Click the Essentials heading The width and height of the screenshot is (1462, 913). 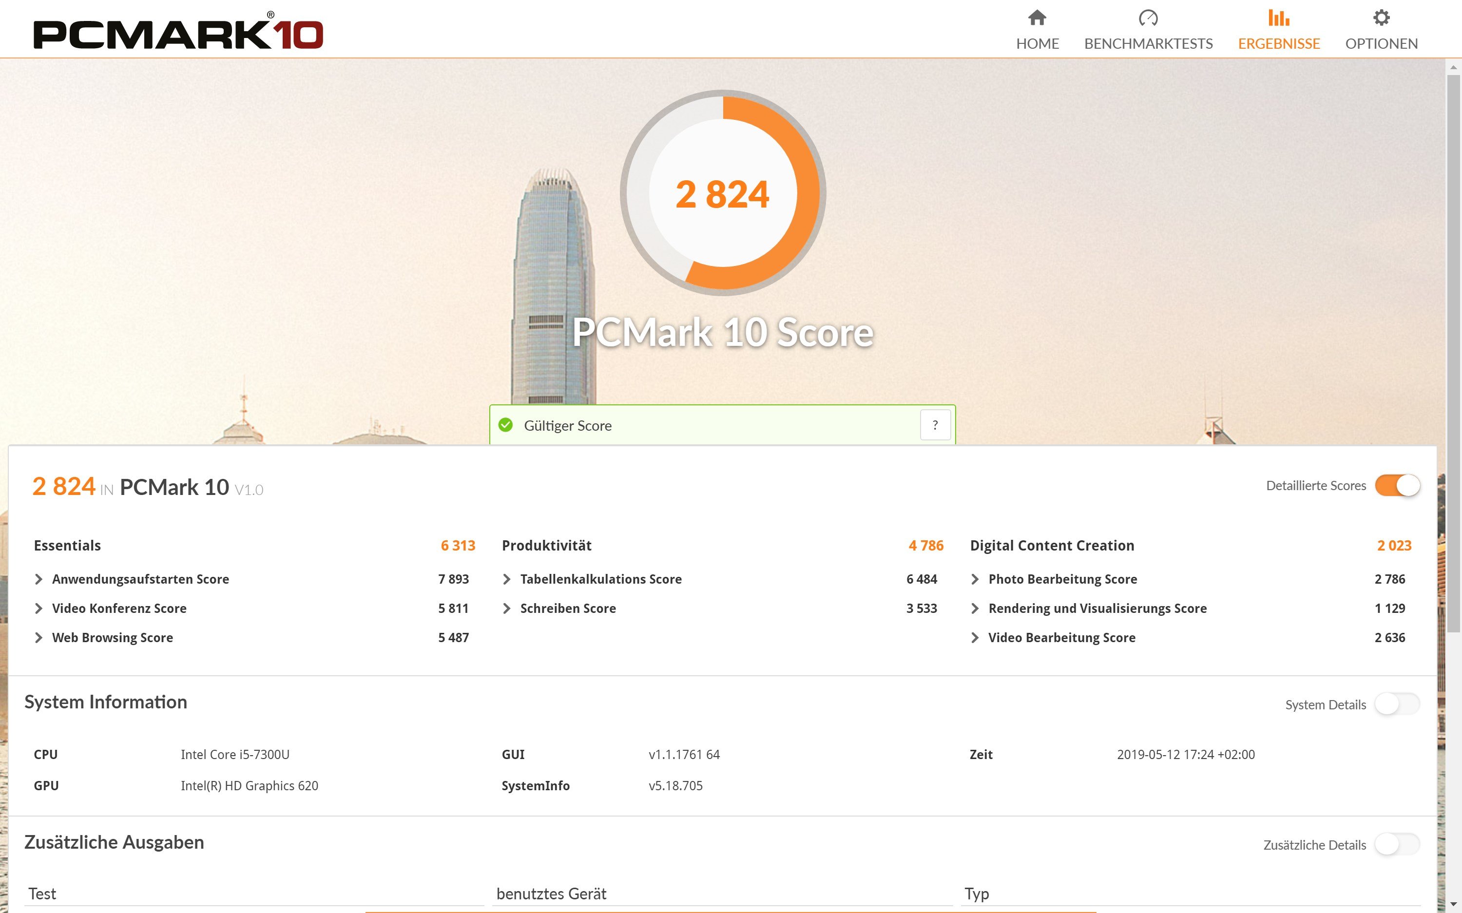click(67, 545)
